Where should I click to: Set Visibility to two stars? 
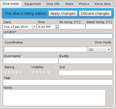click(x=37, y=72)
